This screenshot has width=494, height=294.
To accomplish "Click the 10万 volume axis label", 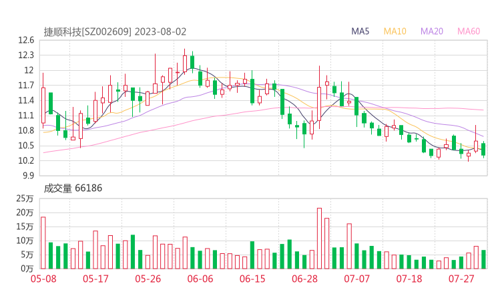I will click(x=25, y=241).
